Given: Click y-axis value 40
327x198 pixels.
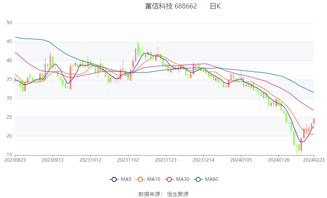Looking at the screenshot, I should pyautogui.click(x=9, y=61).
